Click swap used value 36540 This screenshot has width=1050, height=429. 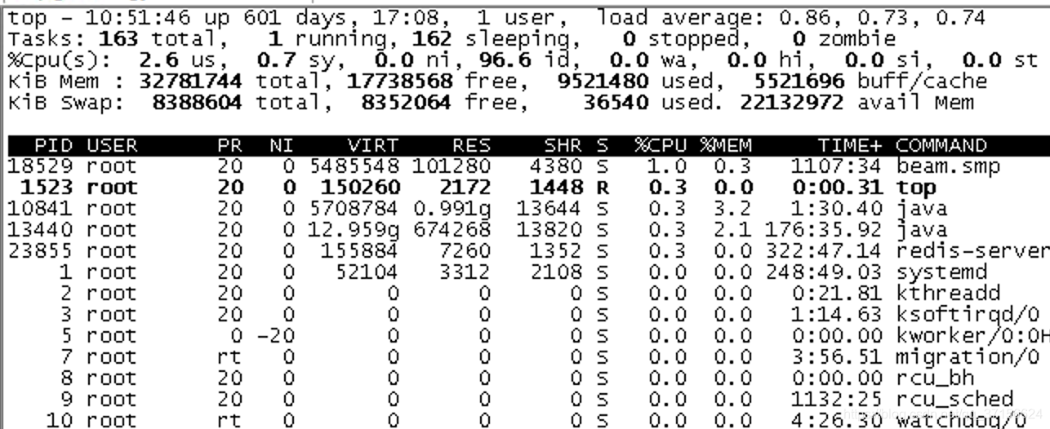[616, 102]
